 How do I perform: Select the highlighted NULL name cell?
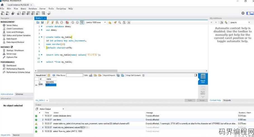point(51,85)
